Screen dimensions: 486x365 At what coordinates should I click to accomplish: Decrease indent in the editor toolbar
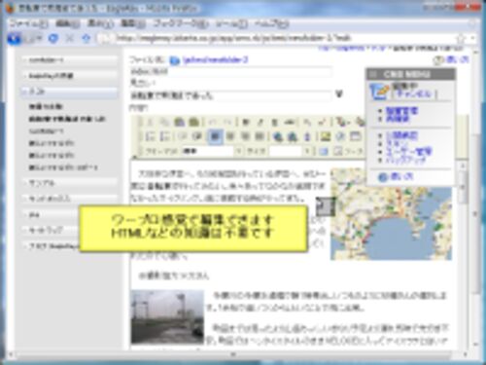[x=183, y=136]
